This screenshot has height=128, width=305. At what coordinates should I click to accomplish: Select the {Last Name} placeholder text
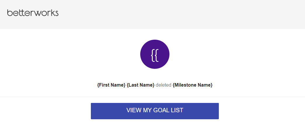[141, 85]
